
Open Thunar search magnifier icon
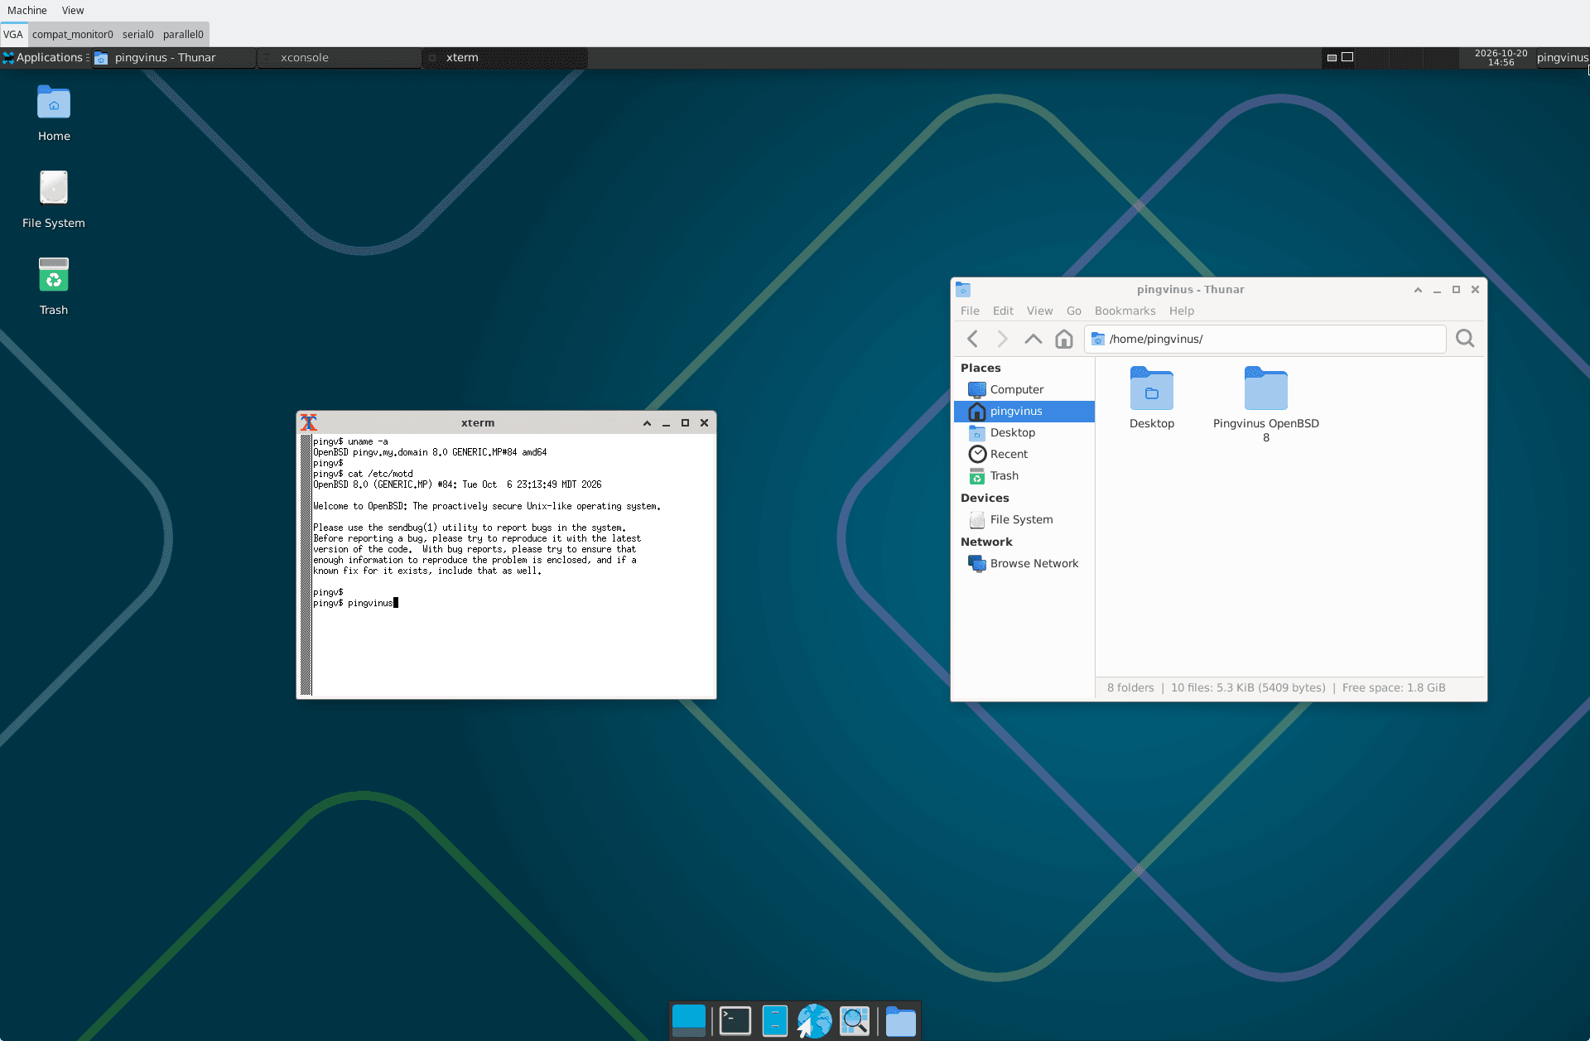click(x=1465, y=339)
